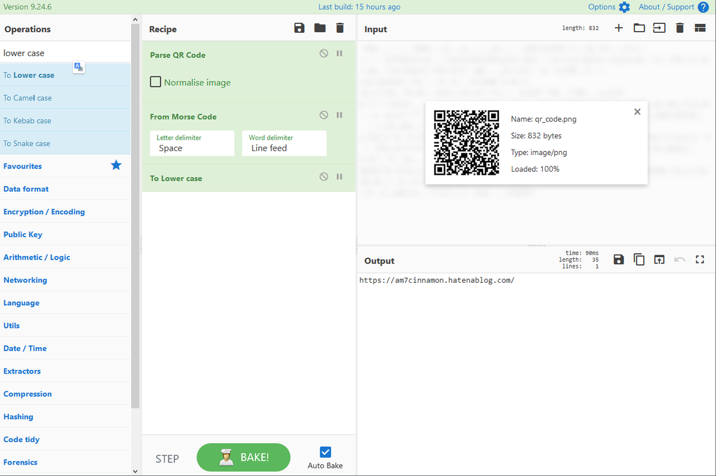Disable the Parse QR Code operation
Image resolution: width=716 pixels, height=476 pixels.
(323, 54)
